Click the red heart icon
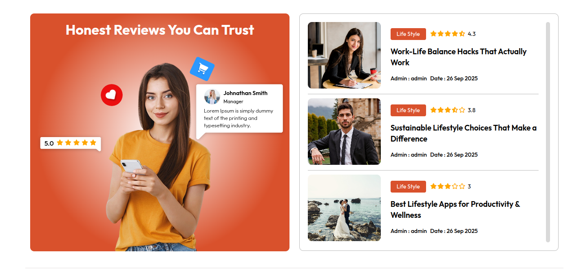This screenshot has height=277, width=581. tap(112, 95)
